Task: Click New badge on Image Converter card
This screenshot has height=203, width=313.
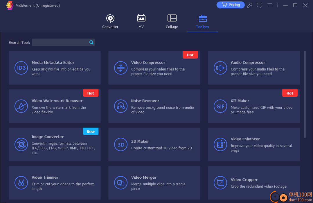Action: coord(91,131)
